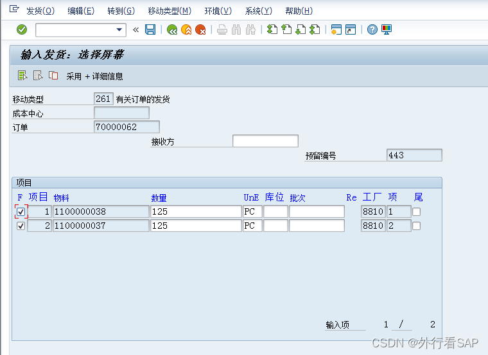Click the first Adopt icon in application toolbar

coord(22,76)
